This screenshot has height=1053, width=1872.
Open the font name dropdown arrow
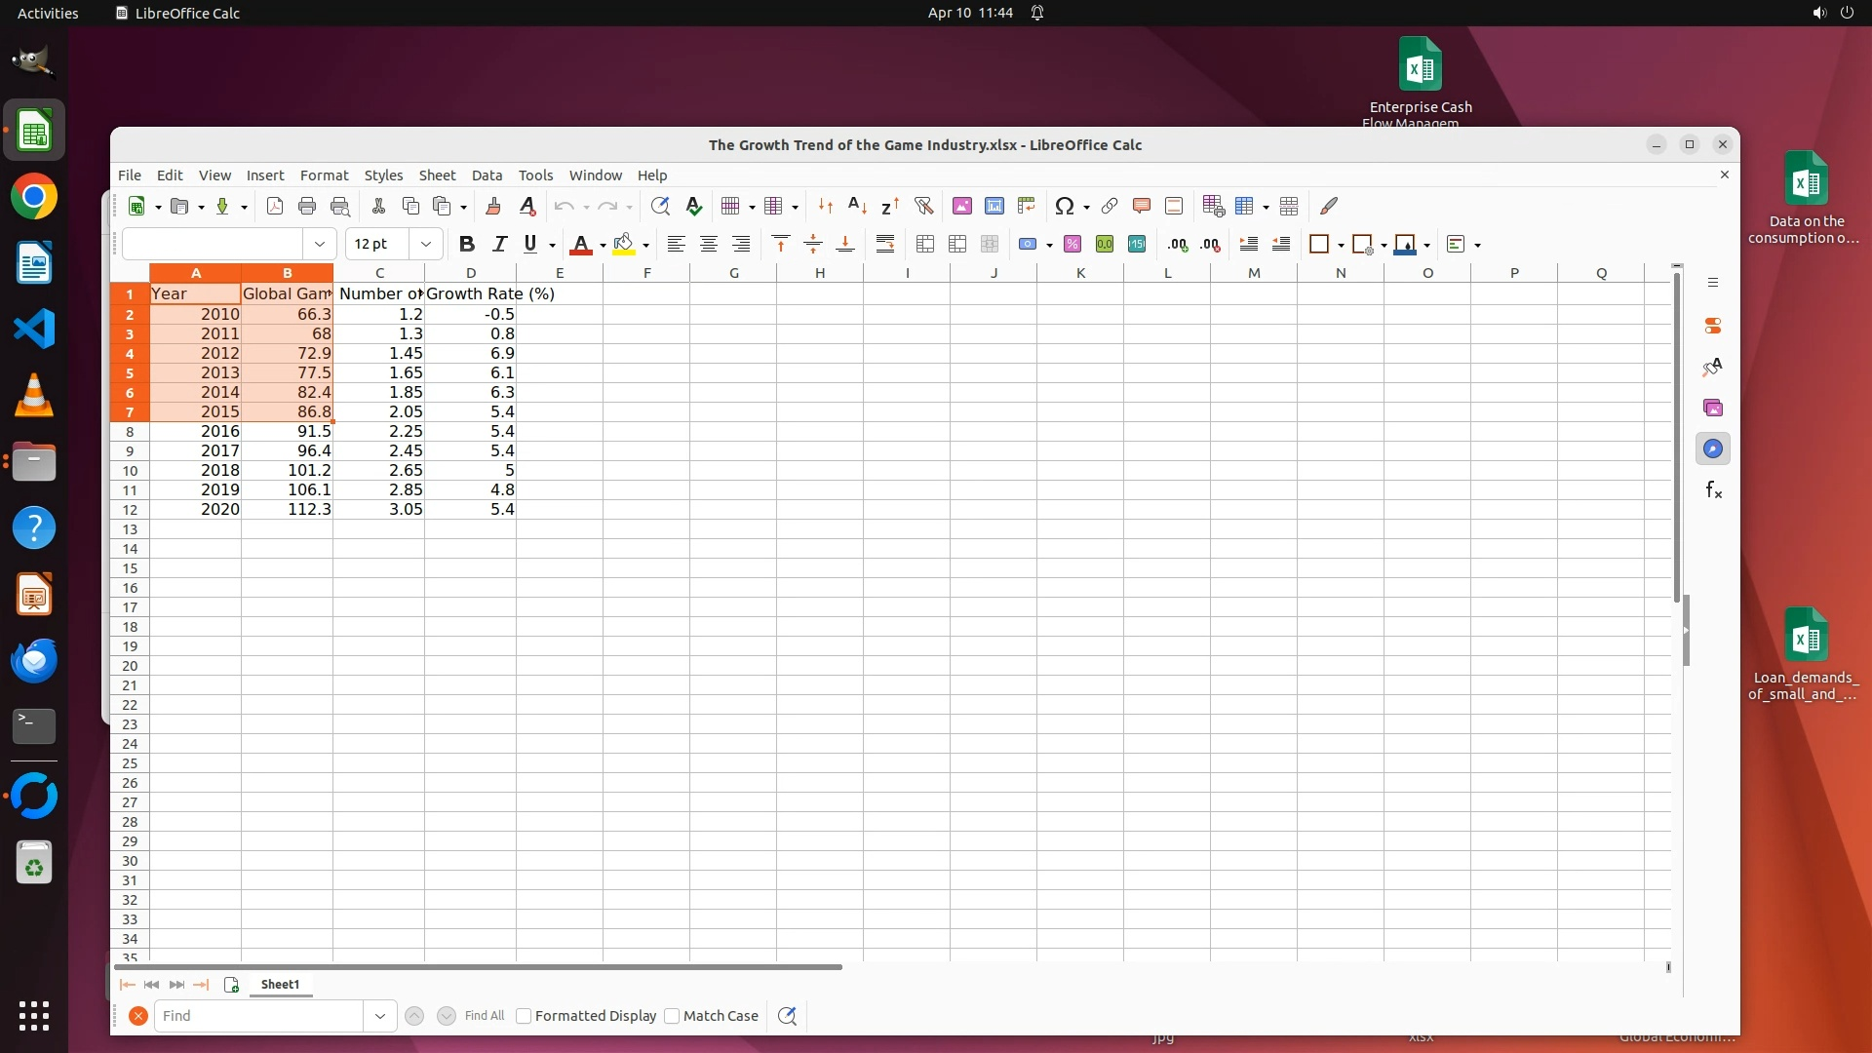click(x=319, y=245)
